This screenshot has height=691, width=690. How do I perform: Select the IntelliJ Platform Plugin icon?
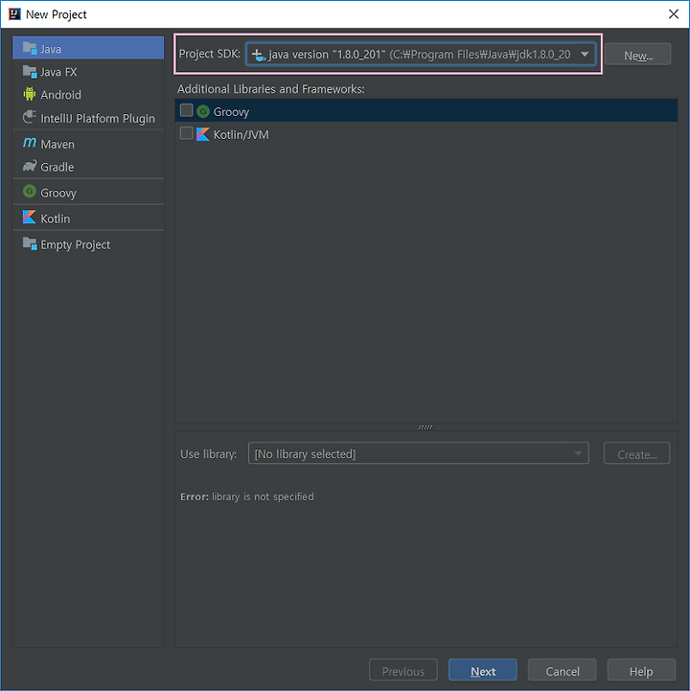[30, 117]
